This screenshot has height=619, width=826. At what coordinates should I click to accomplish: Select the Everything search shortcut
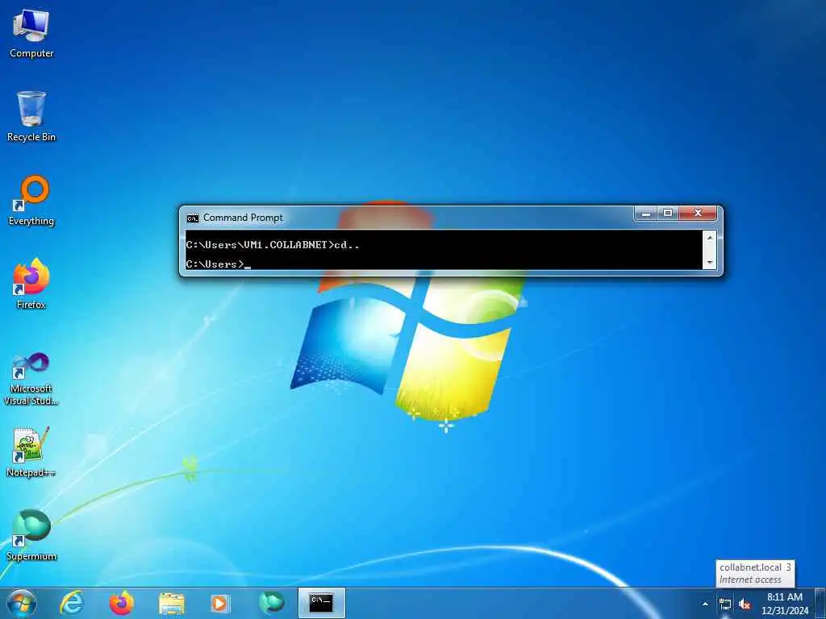31,201
